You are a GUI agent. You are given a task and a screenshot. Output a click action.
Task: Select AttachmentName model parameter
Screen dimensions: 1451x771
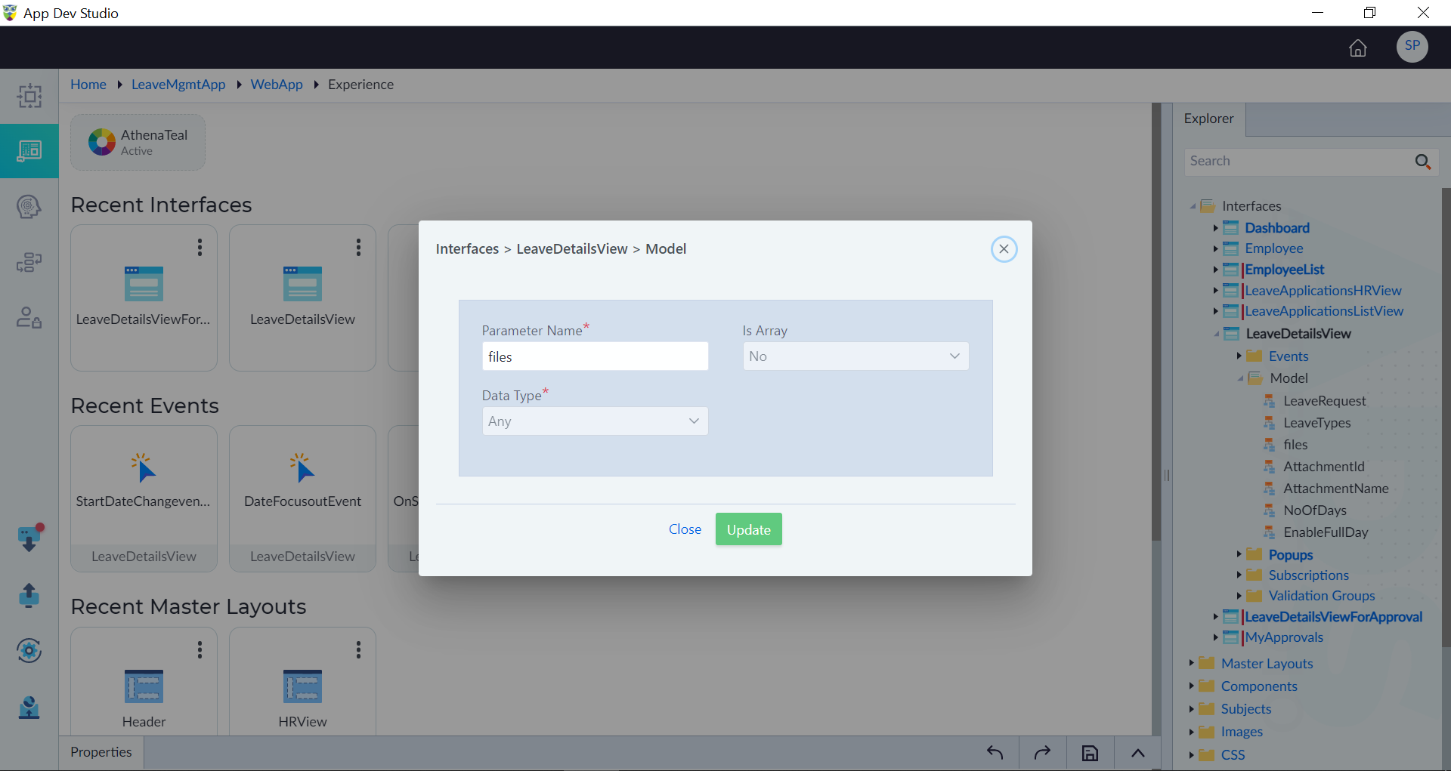click(1335, 489)
